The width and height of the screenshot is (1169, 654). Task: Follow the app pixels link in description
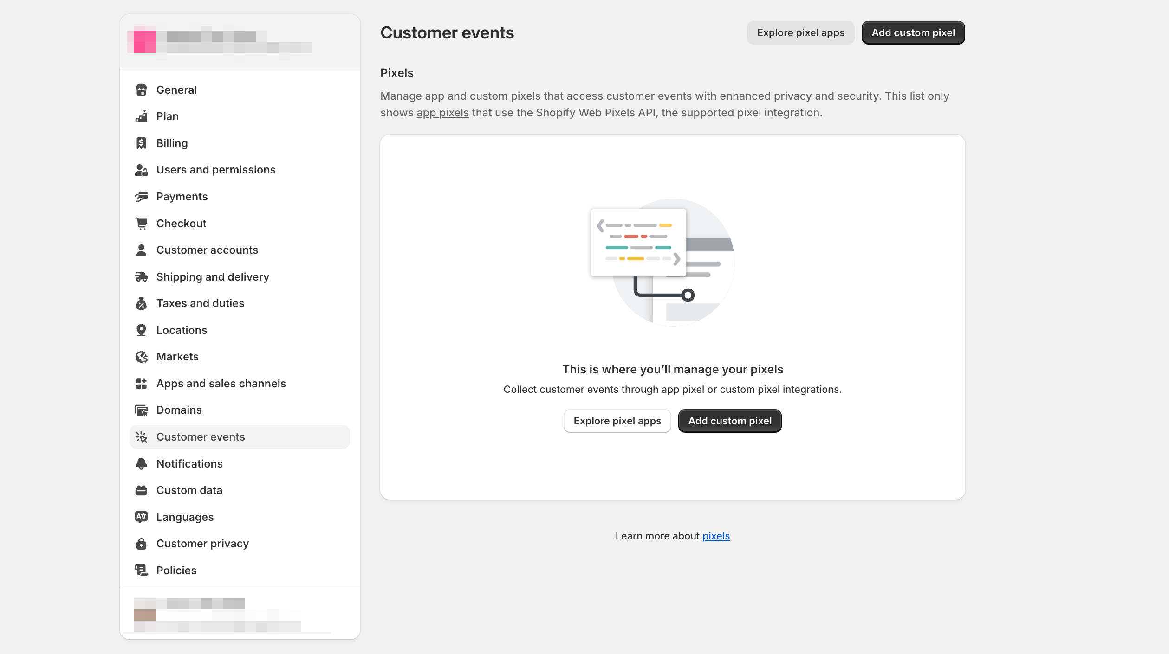[x=442, y=113]
